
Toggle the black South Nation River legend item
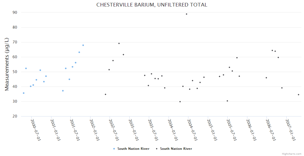[176, 149]
